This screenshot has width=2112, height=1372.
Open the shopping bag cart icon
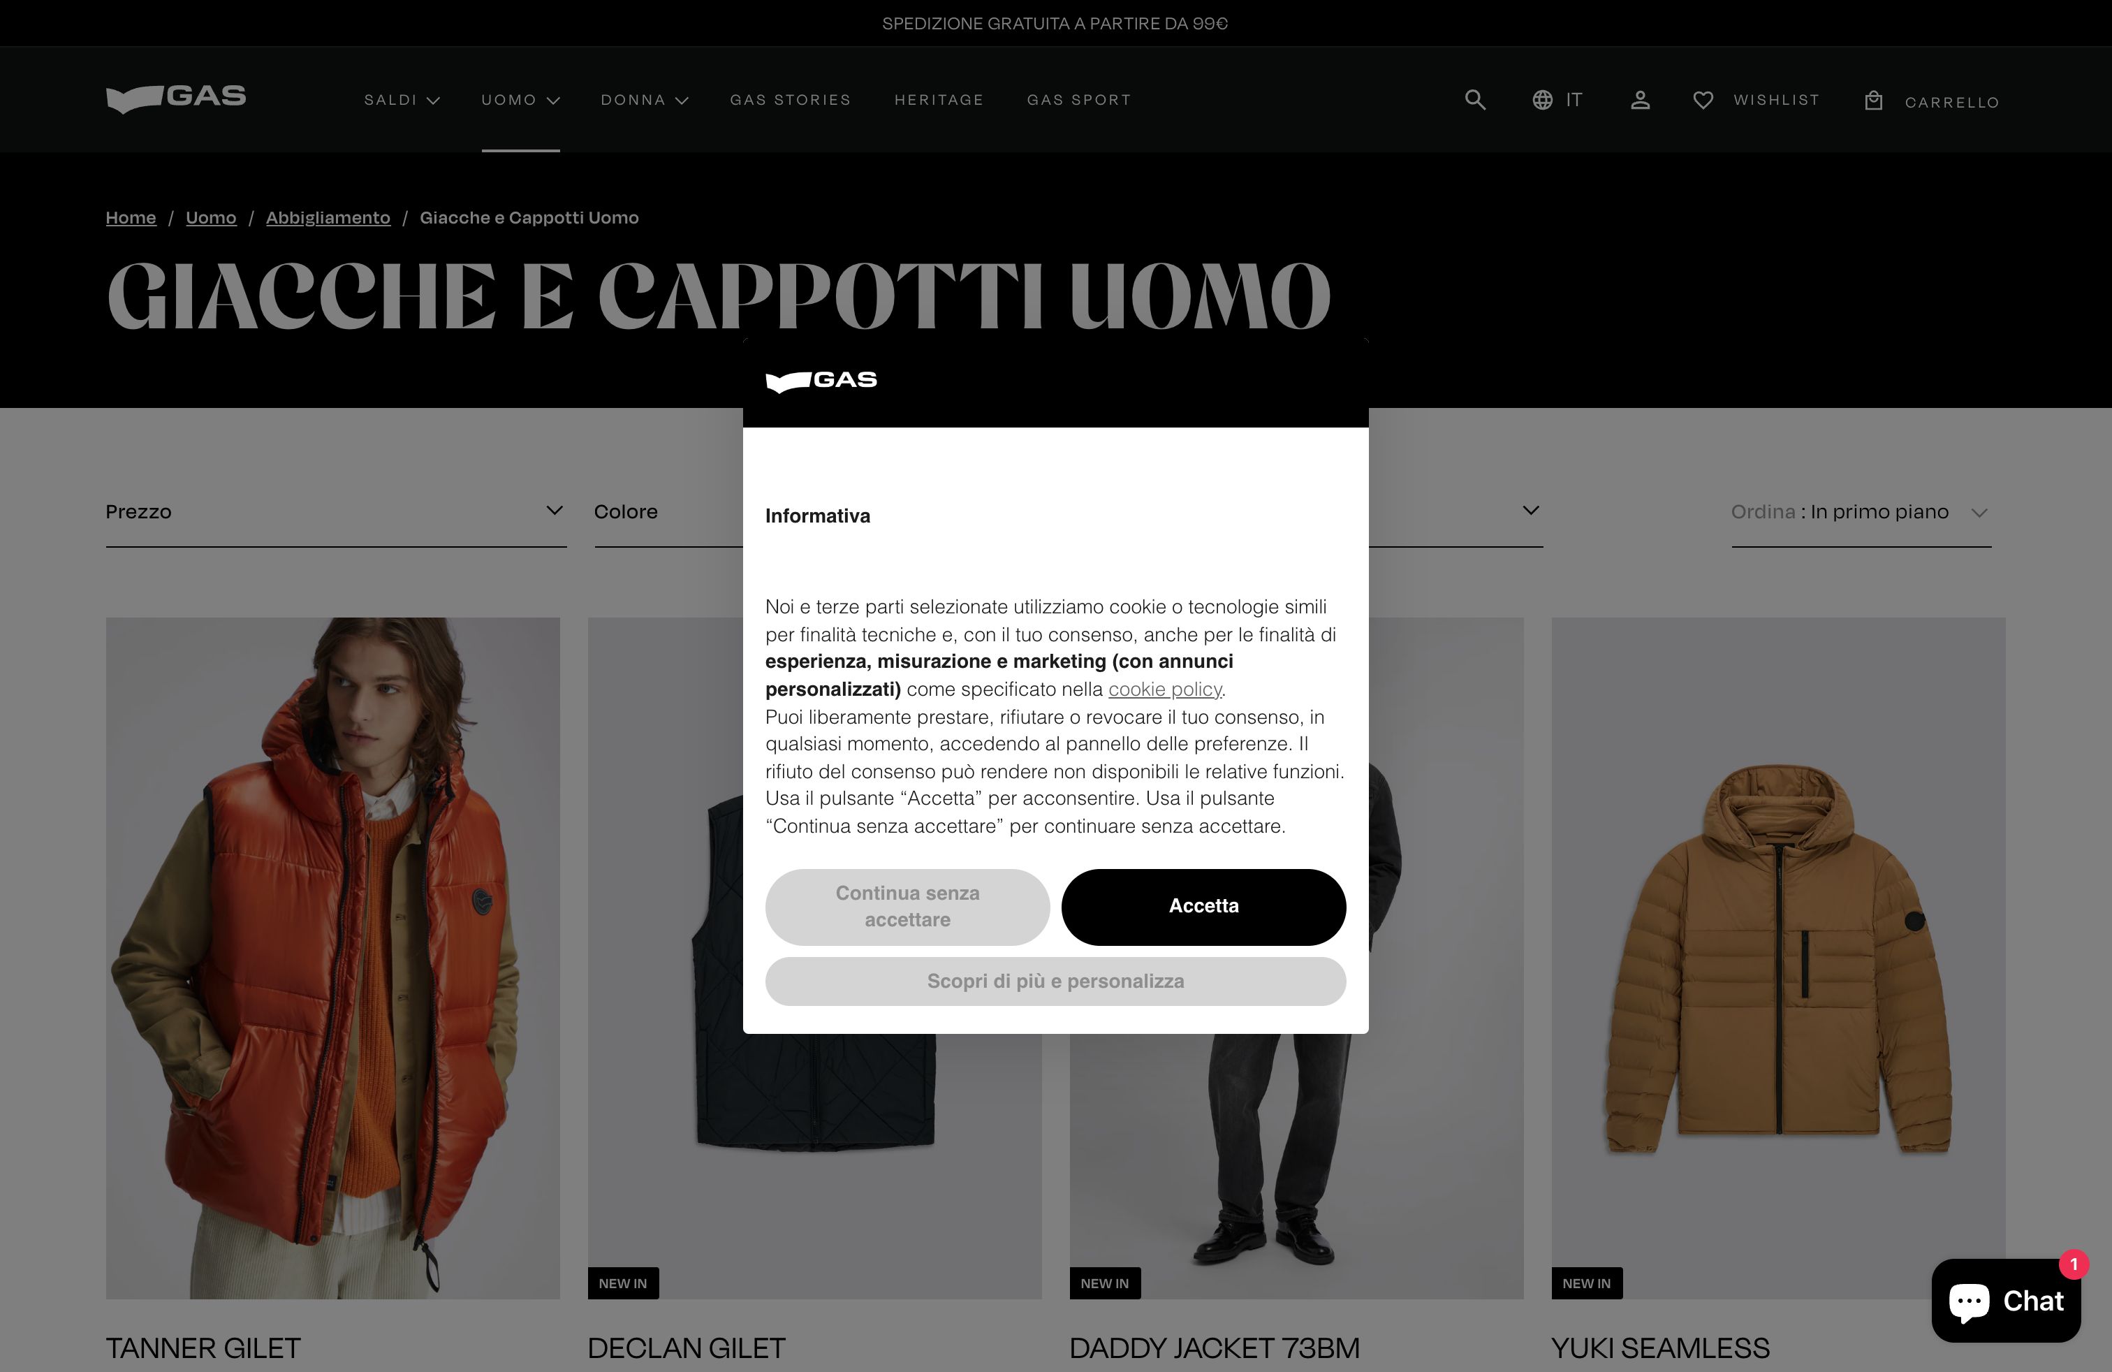[1873, 101]
